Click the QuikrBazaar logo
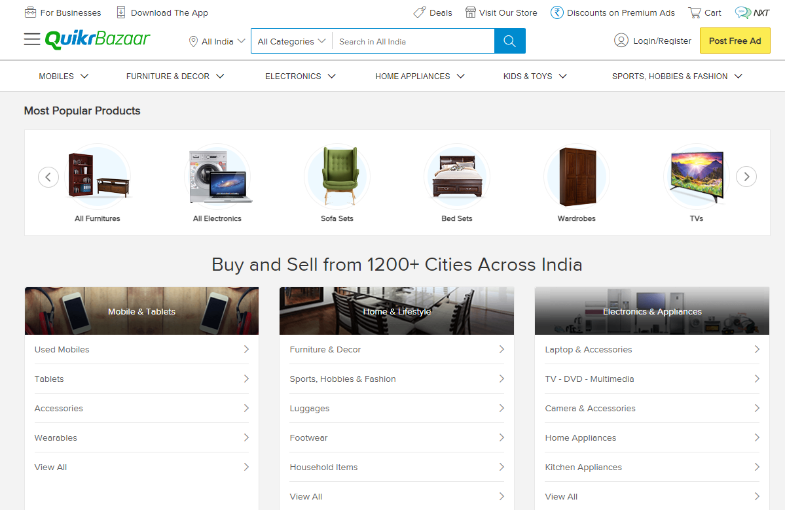The height and width of the screenshot is (510, 785). pos(98,39)
